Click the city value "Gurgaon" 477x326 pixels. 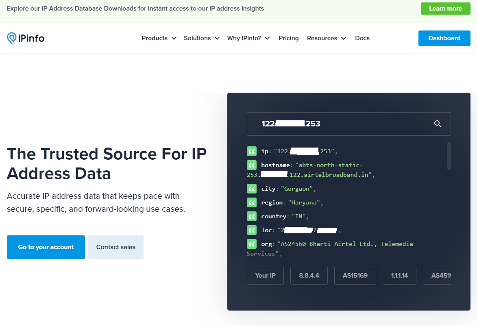tap(296, 189)
